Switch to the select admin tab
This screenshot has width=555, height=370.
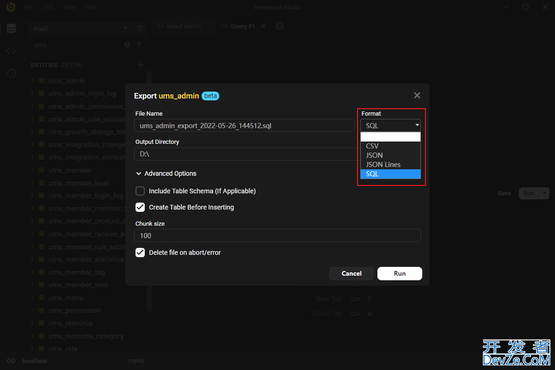(x=184, y=26)
